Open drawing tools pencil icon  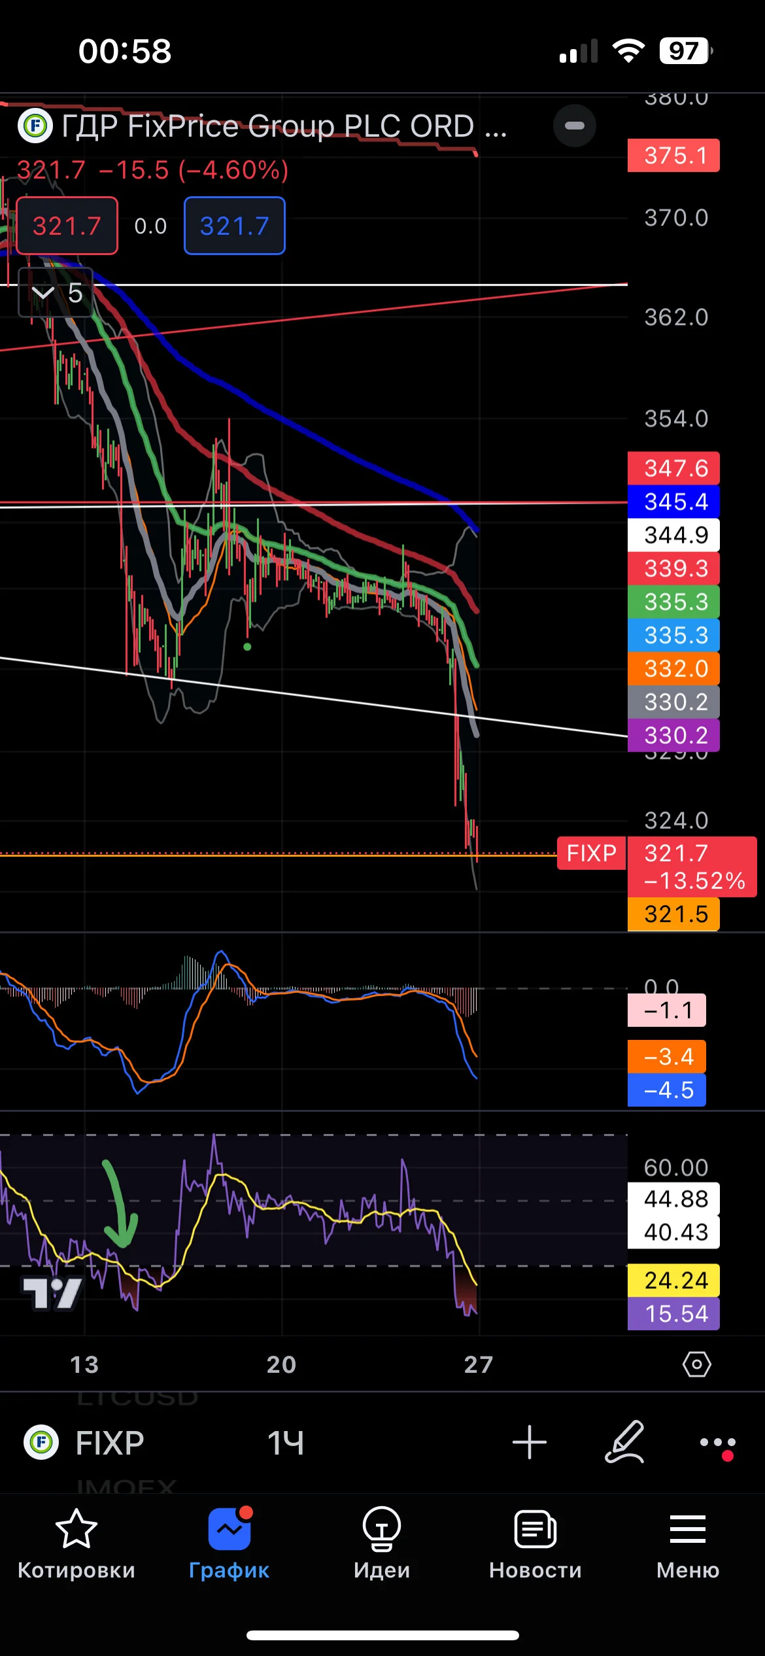(x=624, y=1441)
